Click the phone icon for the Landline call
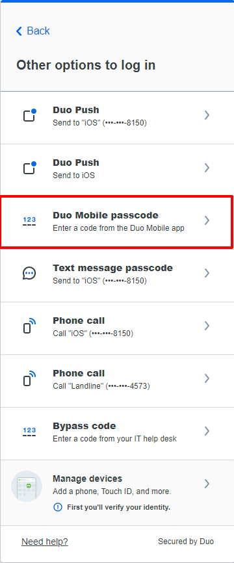234x563 pixels. coord(29,378)
